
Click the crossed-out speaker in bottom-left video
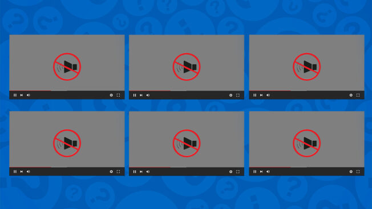[67, 143]
